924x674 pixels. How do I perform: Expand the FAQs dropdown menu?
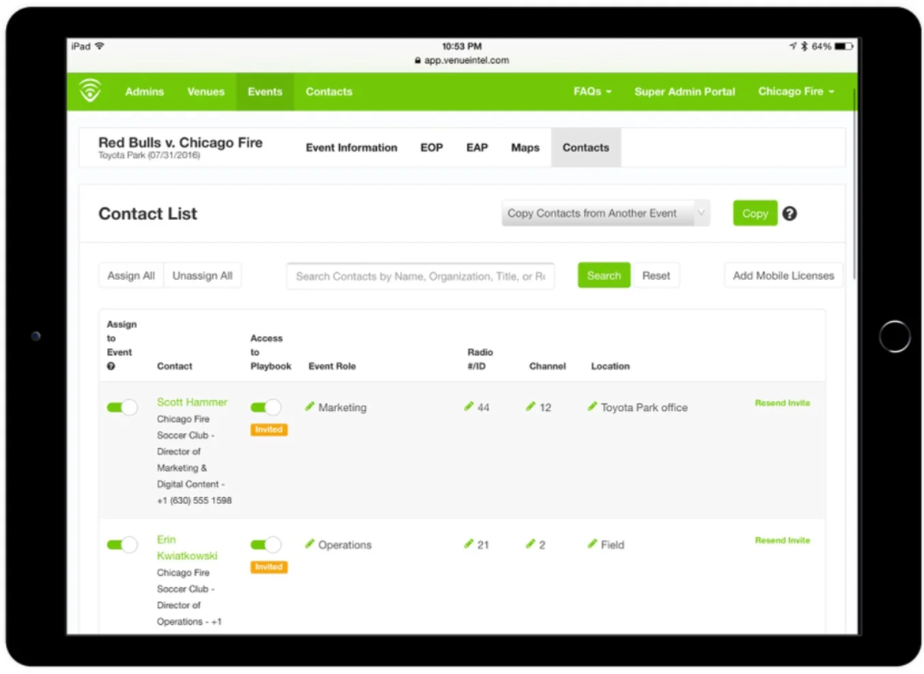pos(592,92)
